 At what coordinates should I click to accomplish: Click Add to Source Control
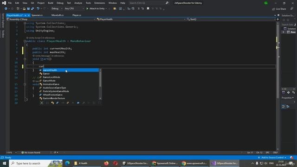click(272, 158)
